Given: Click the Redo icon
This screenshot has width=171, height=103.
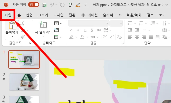Looking at the screenshot, I should 62,5.
